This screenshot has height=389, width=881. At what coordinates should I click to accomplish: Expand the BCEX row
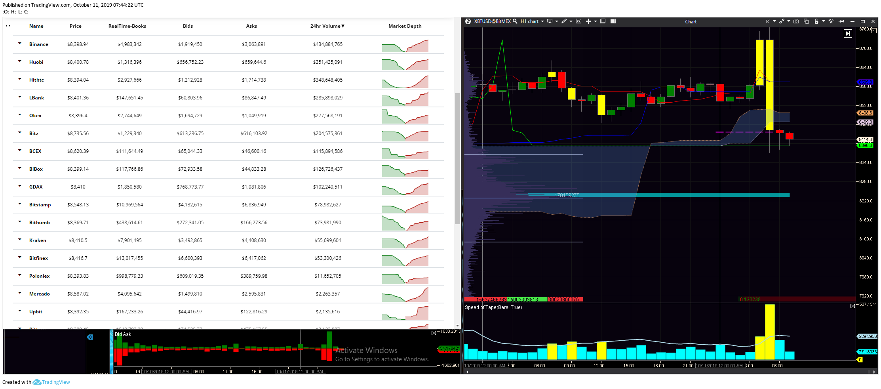coord(19,151)
